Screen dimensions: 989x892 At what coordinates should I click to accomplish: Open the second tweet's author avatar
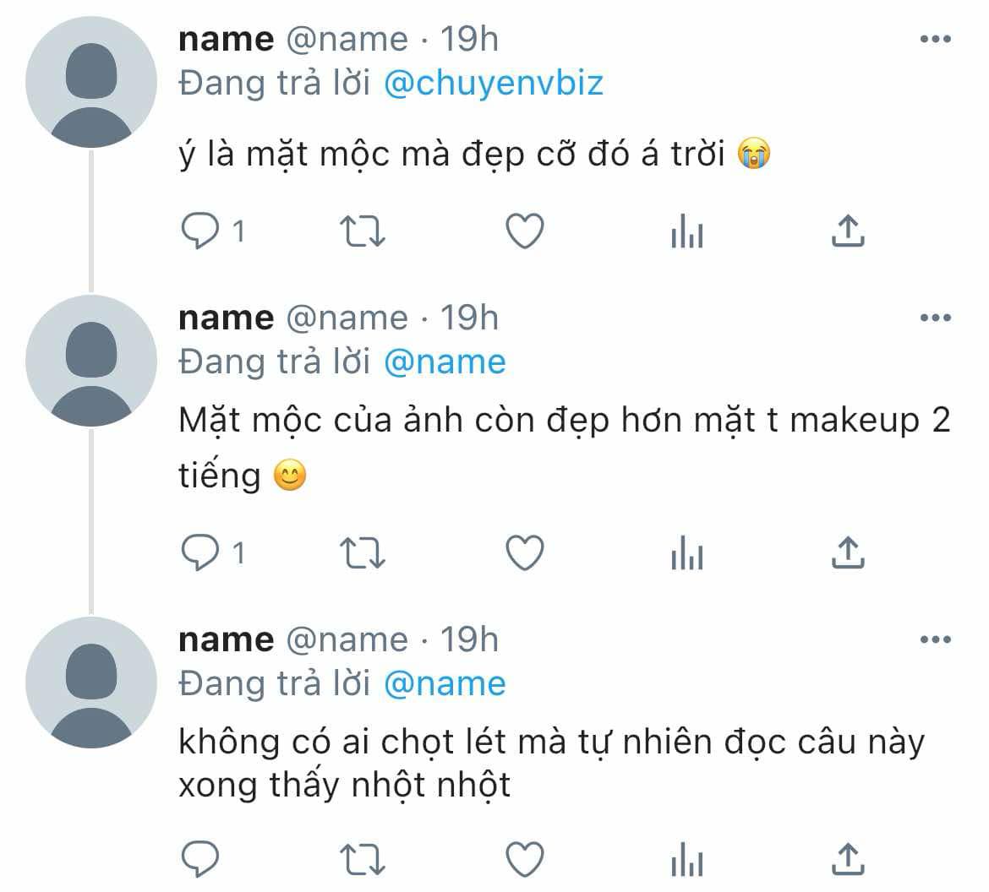click(x=90, y=361)
